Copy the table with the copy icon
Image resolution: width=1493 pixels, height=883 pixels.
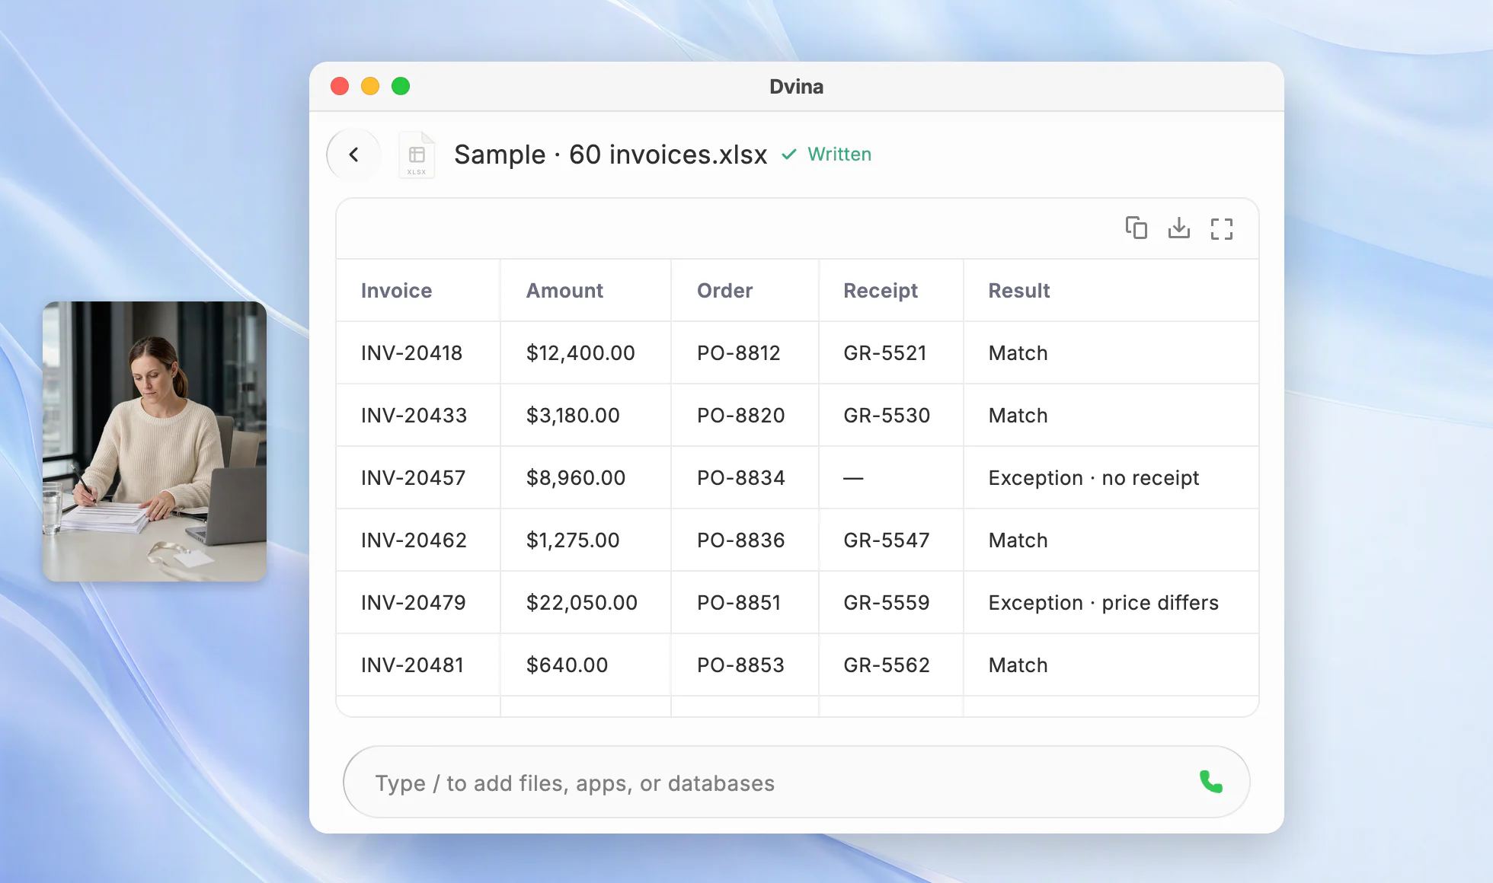click(x=1136, y=228)
